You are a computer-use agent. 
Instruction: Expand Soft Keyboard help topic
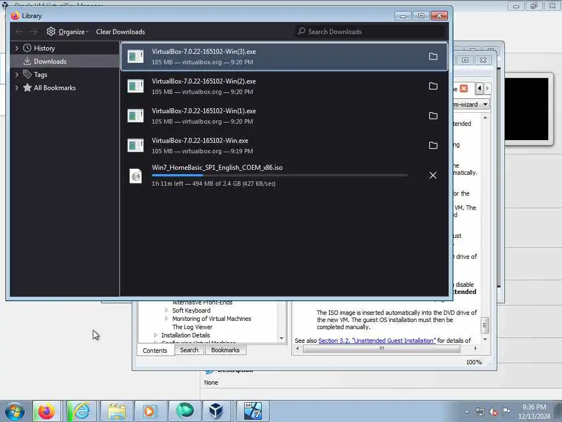[166, 310]
